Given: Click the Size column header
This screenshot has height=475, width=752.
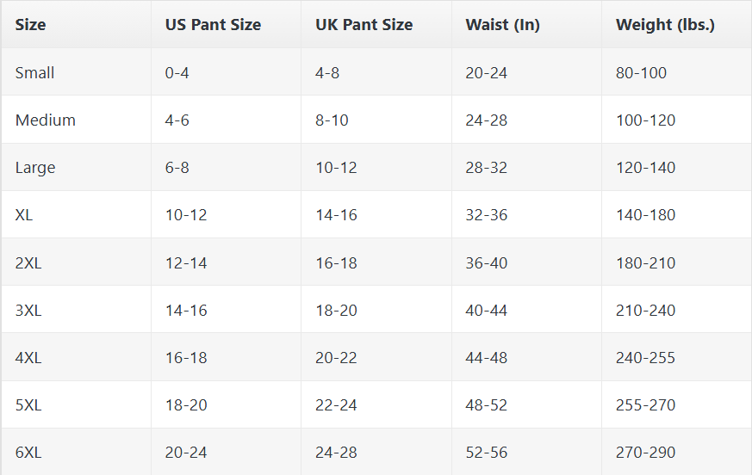Looking at the screenshot, I should pyautogui.click(x=31, y=25).
